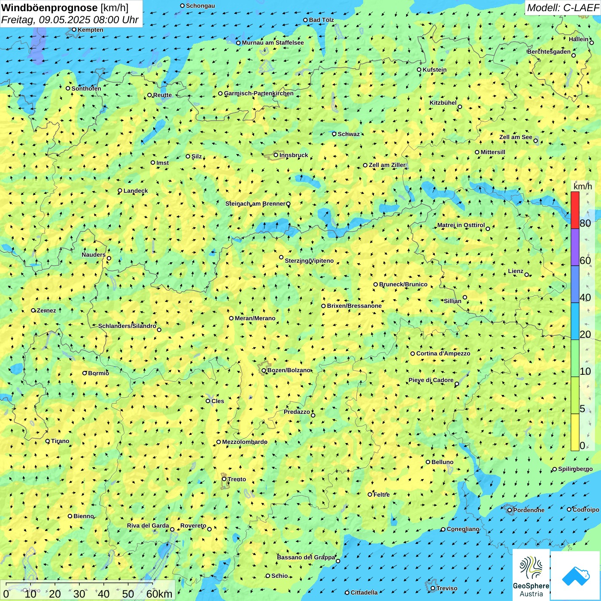Viewport: 601px width, 601px height.
Task: Click the Bienno label
Action: click(84, 516)
